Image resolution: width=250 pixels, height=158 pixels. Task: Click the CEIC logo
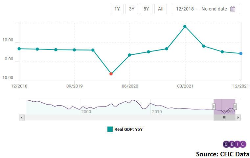click(x=234, y=144)
